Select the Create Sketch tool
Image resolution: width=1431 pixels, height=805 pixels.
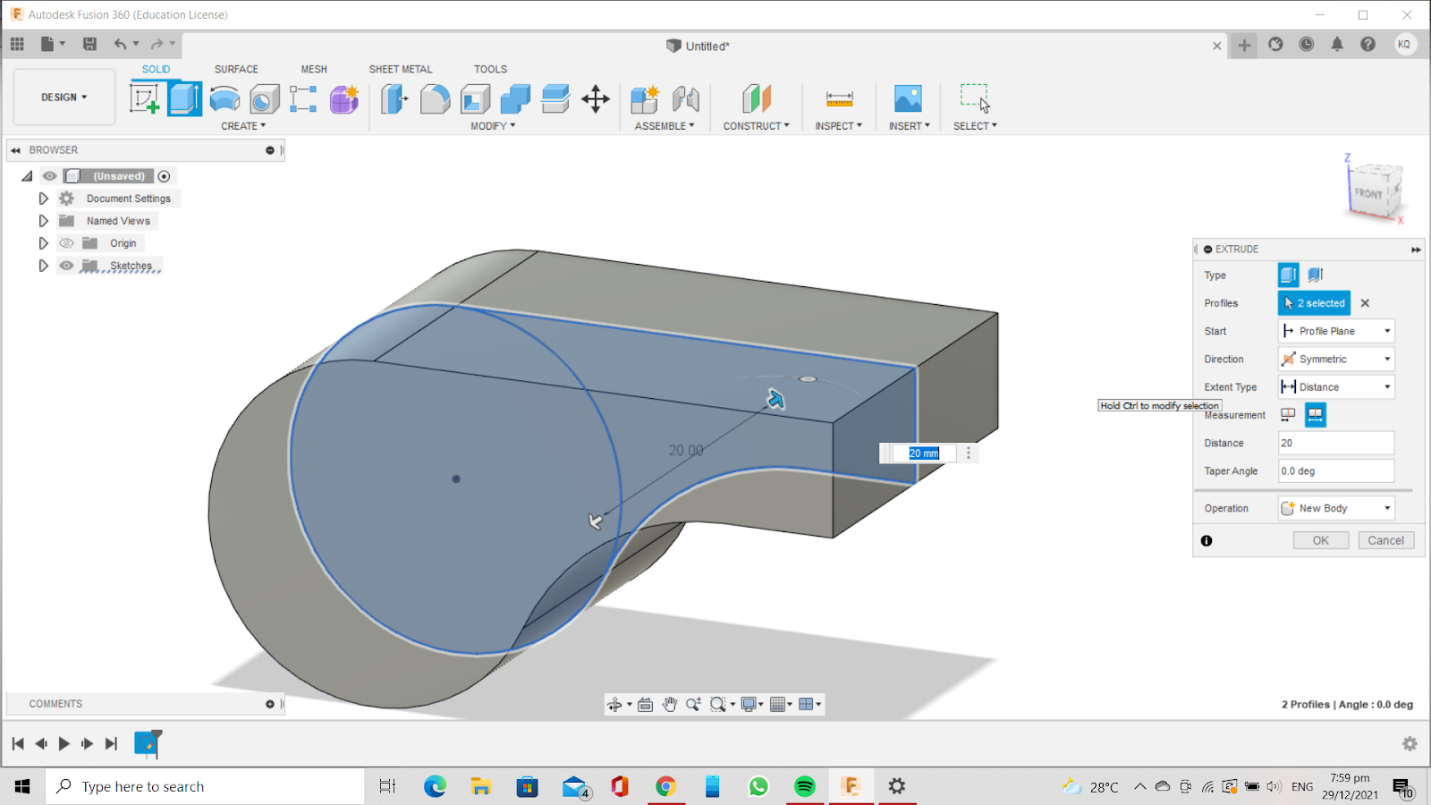pos(145,98)
